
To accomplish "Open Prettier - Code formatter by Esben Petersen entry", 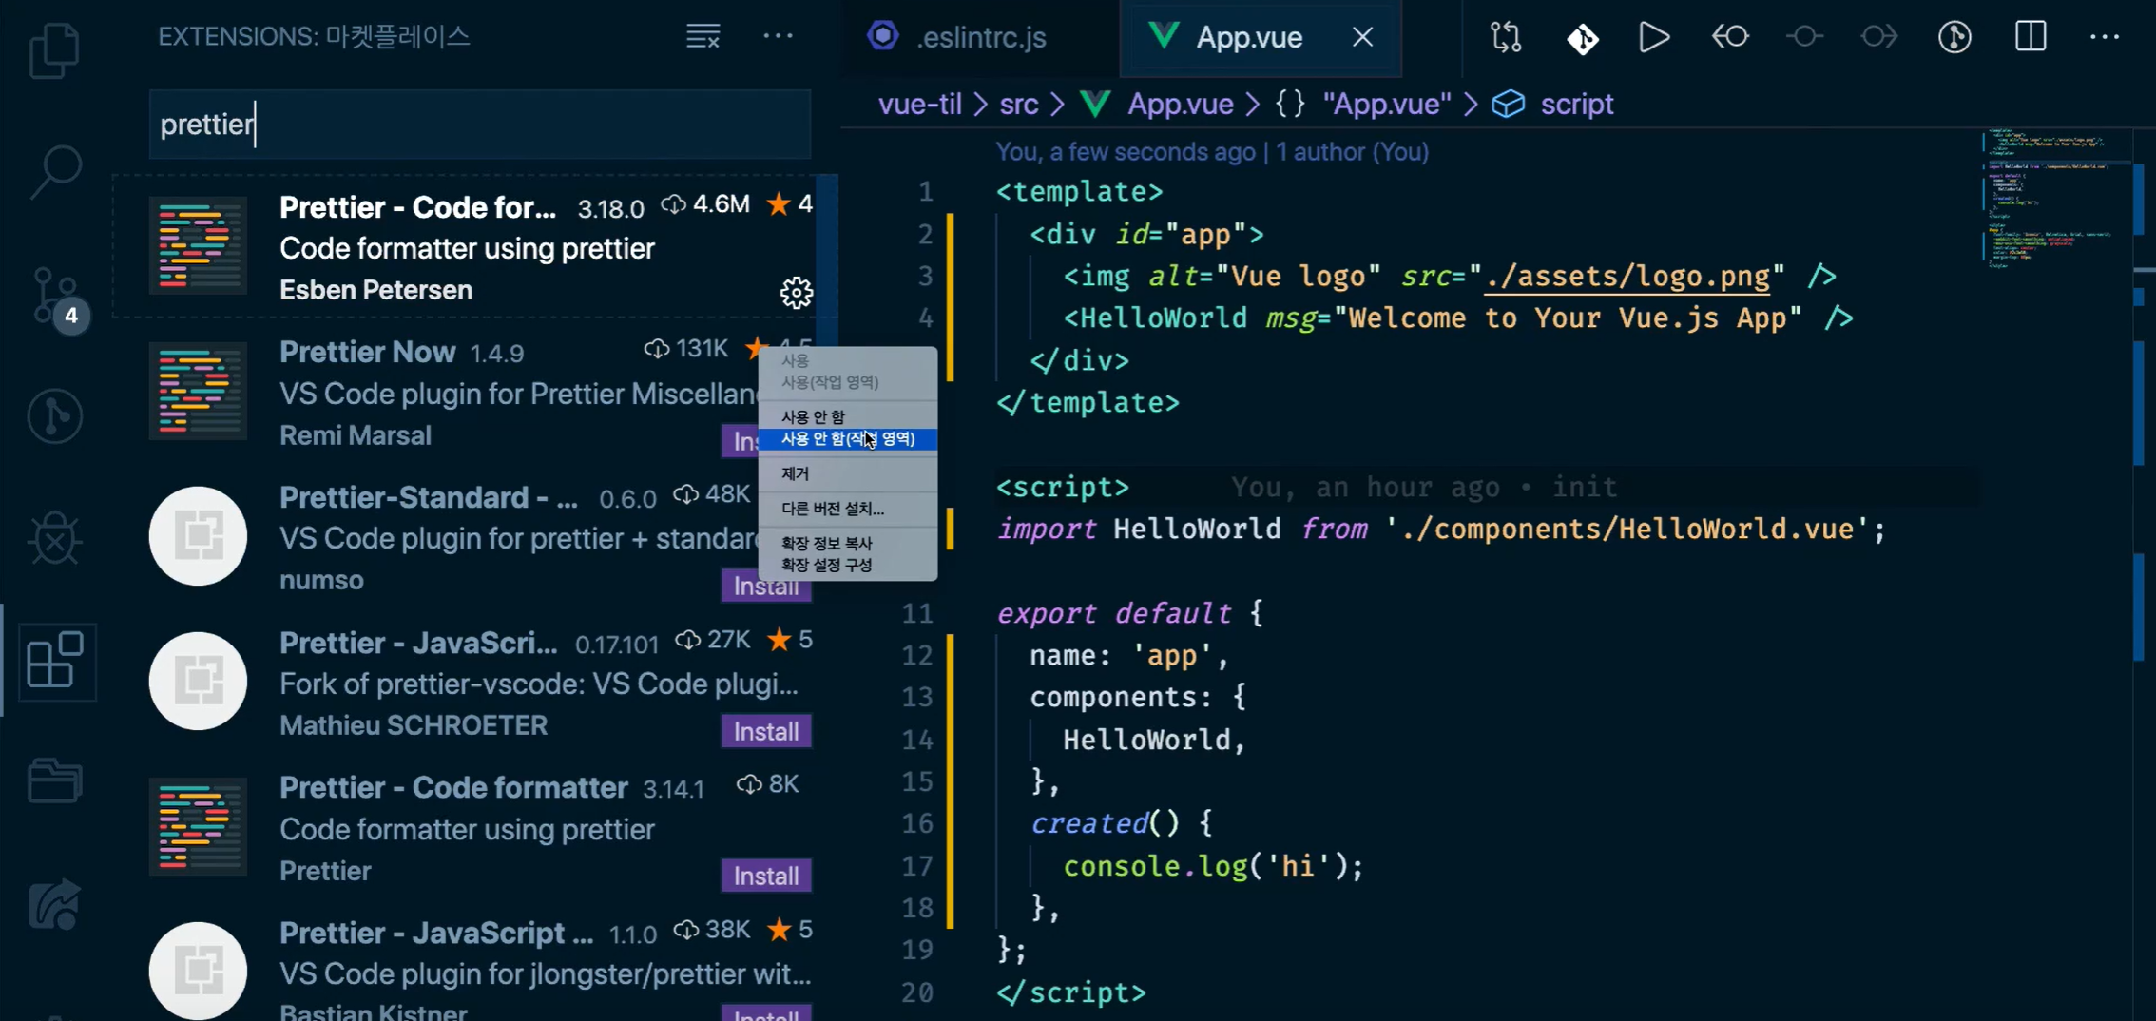I will [475, 247].
